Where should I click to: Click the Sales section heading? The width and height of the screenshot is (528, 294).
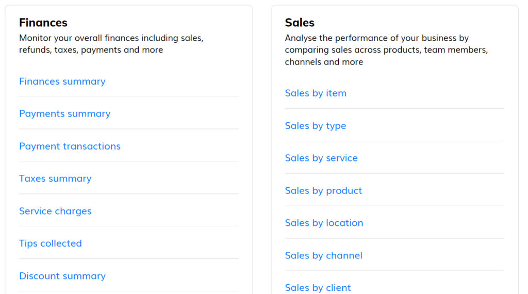(300, 23)
